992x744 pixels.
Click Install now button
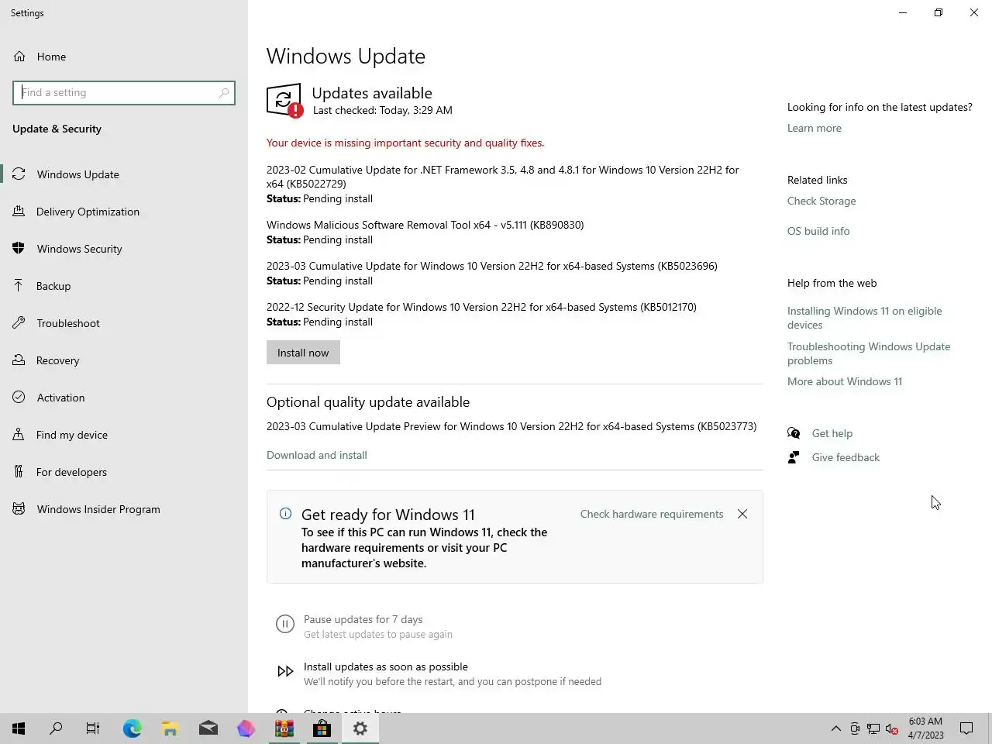(303, 353)
